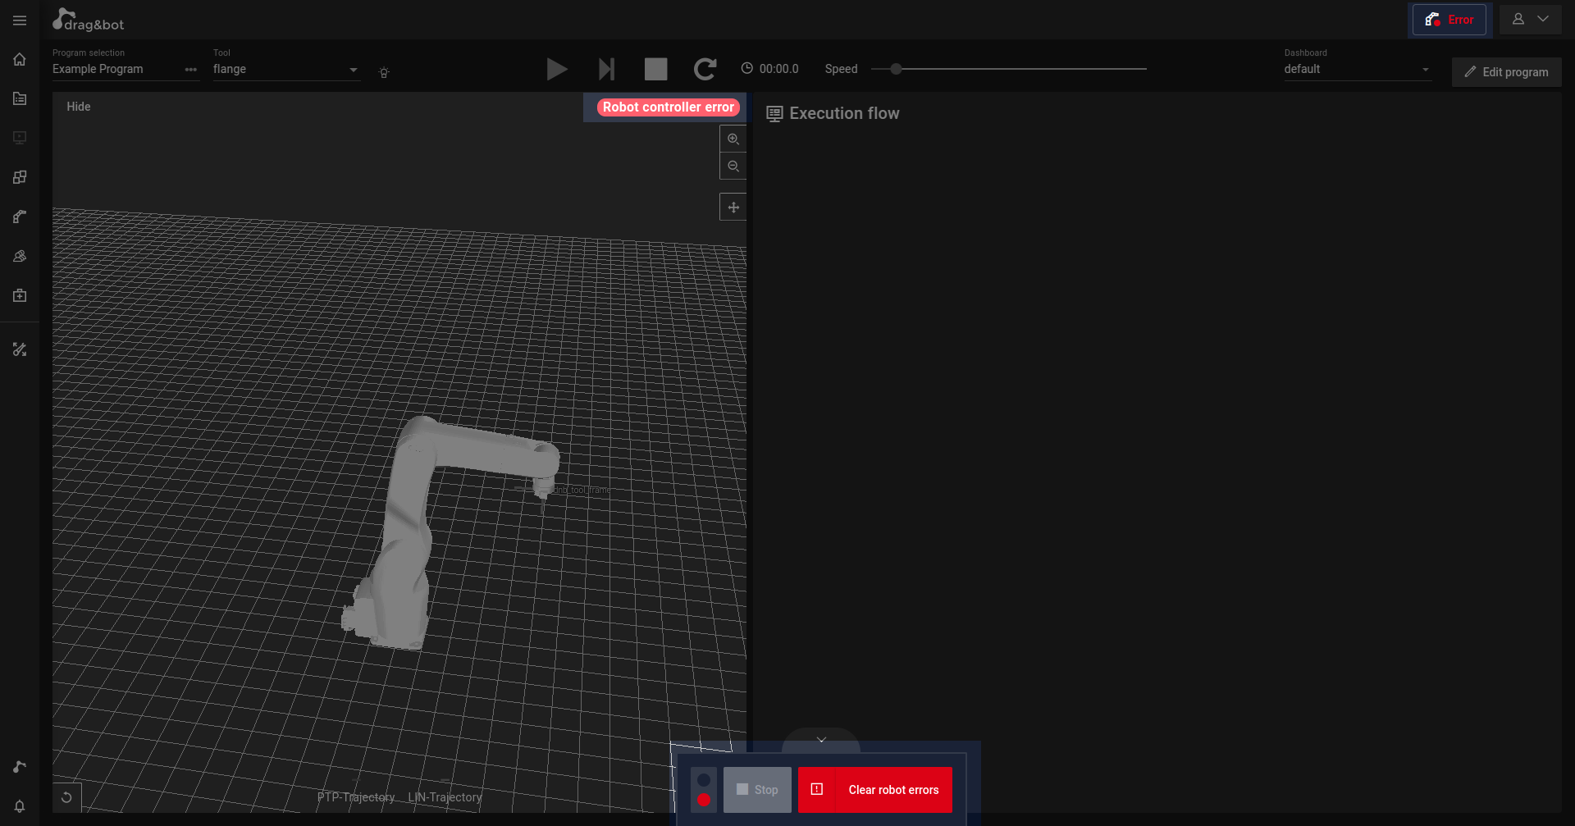Screen dimensions: 1575x826
Task: Reset program with the reload arrow
Action: [x=705, y=69]
